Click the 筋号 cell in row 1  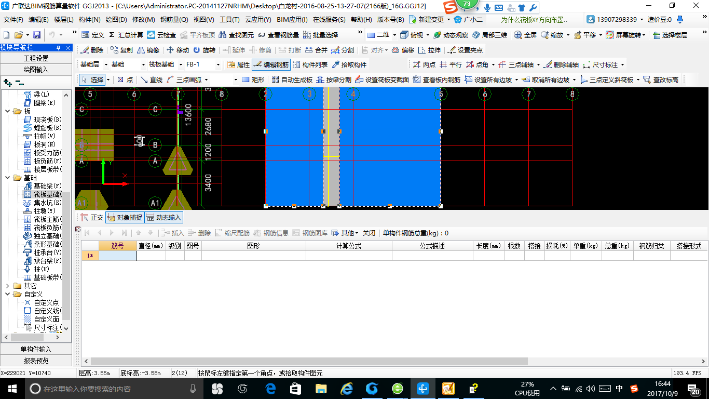(x=117, y=256)
